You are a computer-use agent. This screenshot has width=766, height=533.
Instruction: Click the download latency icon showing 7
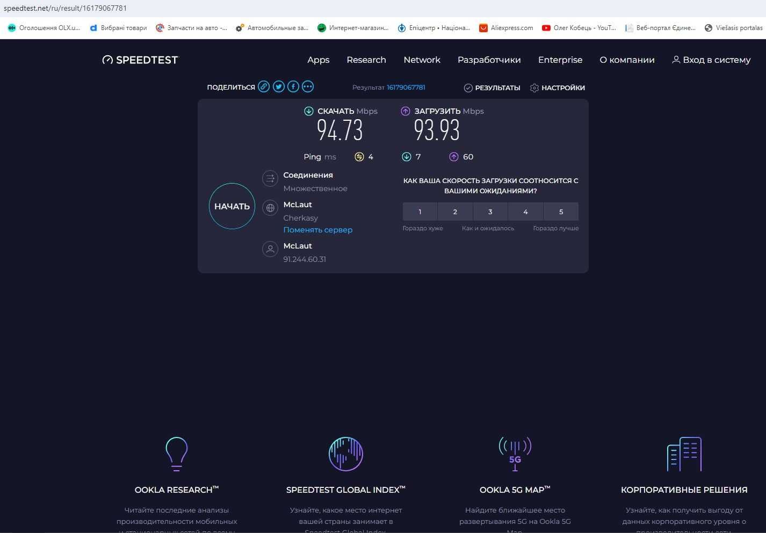click(x=407, y=157)
